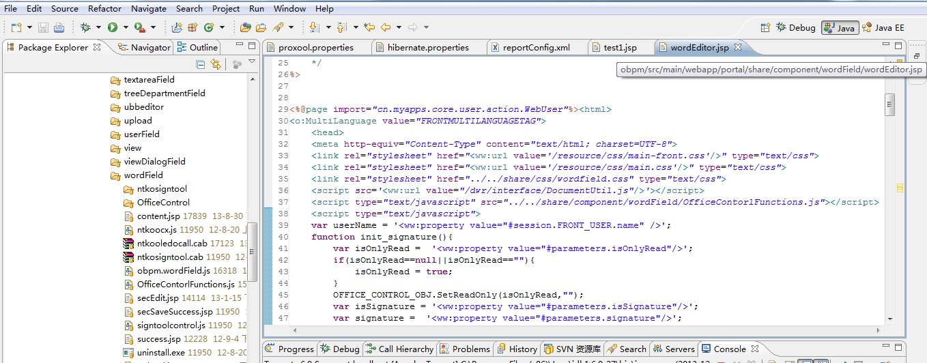Screen dimensions: 927x363
Task: Click the Next Annotation icon
Action: click(315, 27)
